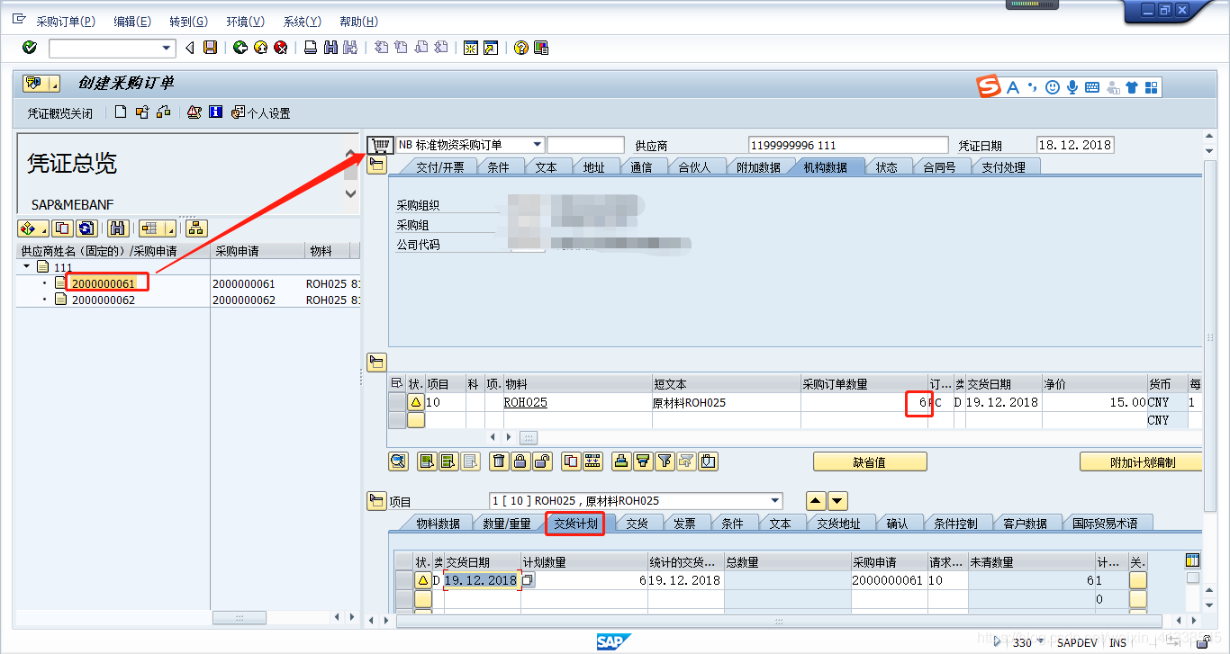Click the microphone icon on input method bar

[x=1072, y=87]
